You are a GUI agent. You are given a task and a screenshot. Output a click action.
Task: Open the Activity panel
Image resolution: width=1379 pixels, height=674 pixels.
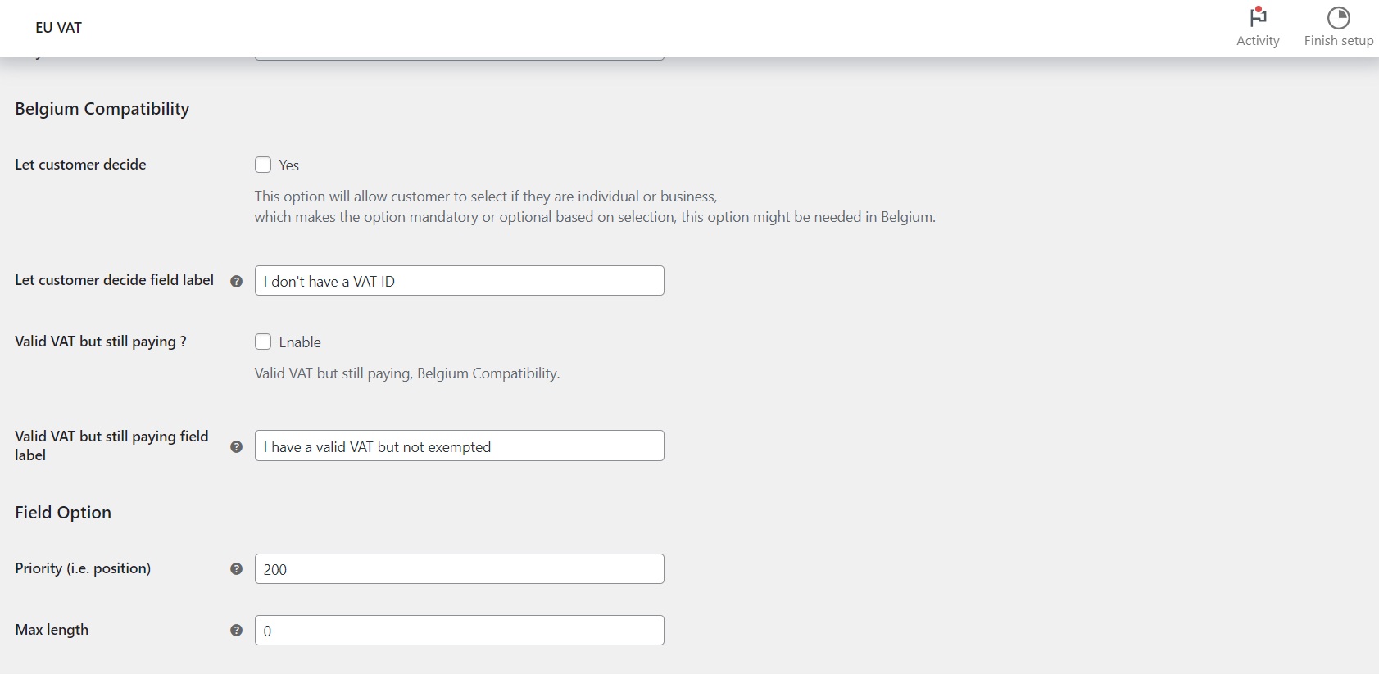(x=1258, y=29)
